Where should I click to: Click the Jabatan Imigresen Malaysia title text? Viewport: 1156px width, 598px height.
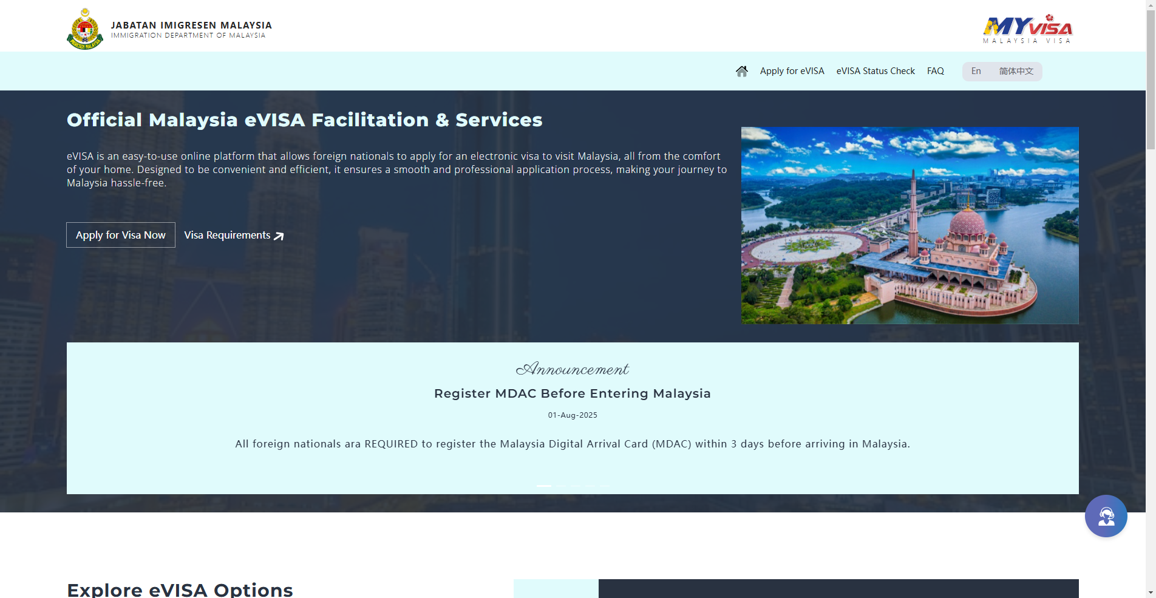[x=191, y=25]
